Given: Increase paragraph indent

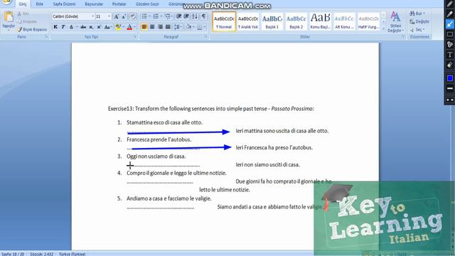Looking at the screenshot, I should pyautogui.click(x=186, y=16).
